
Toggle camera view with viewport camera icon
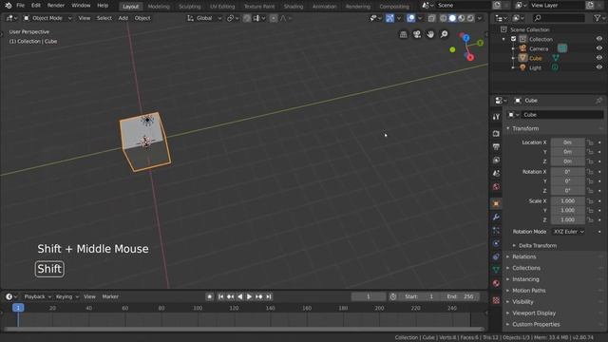click(417, 34)
